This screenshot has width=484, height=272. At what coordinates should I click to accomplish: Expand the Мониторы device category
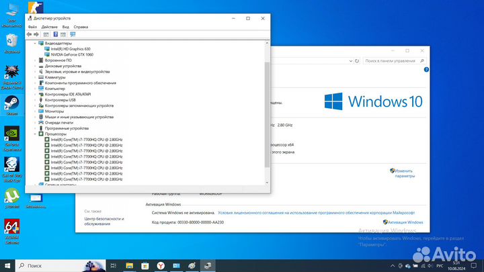tap(35, 111)
